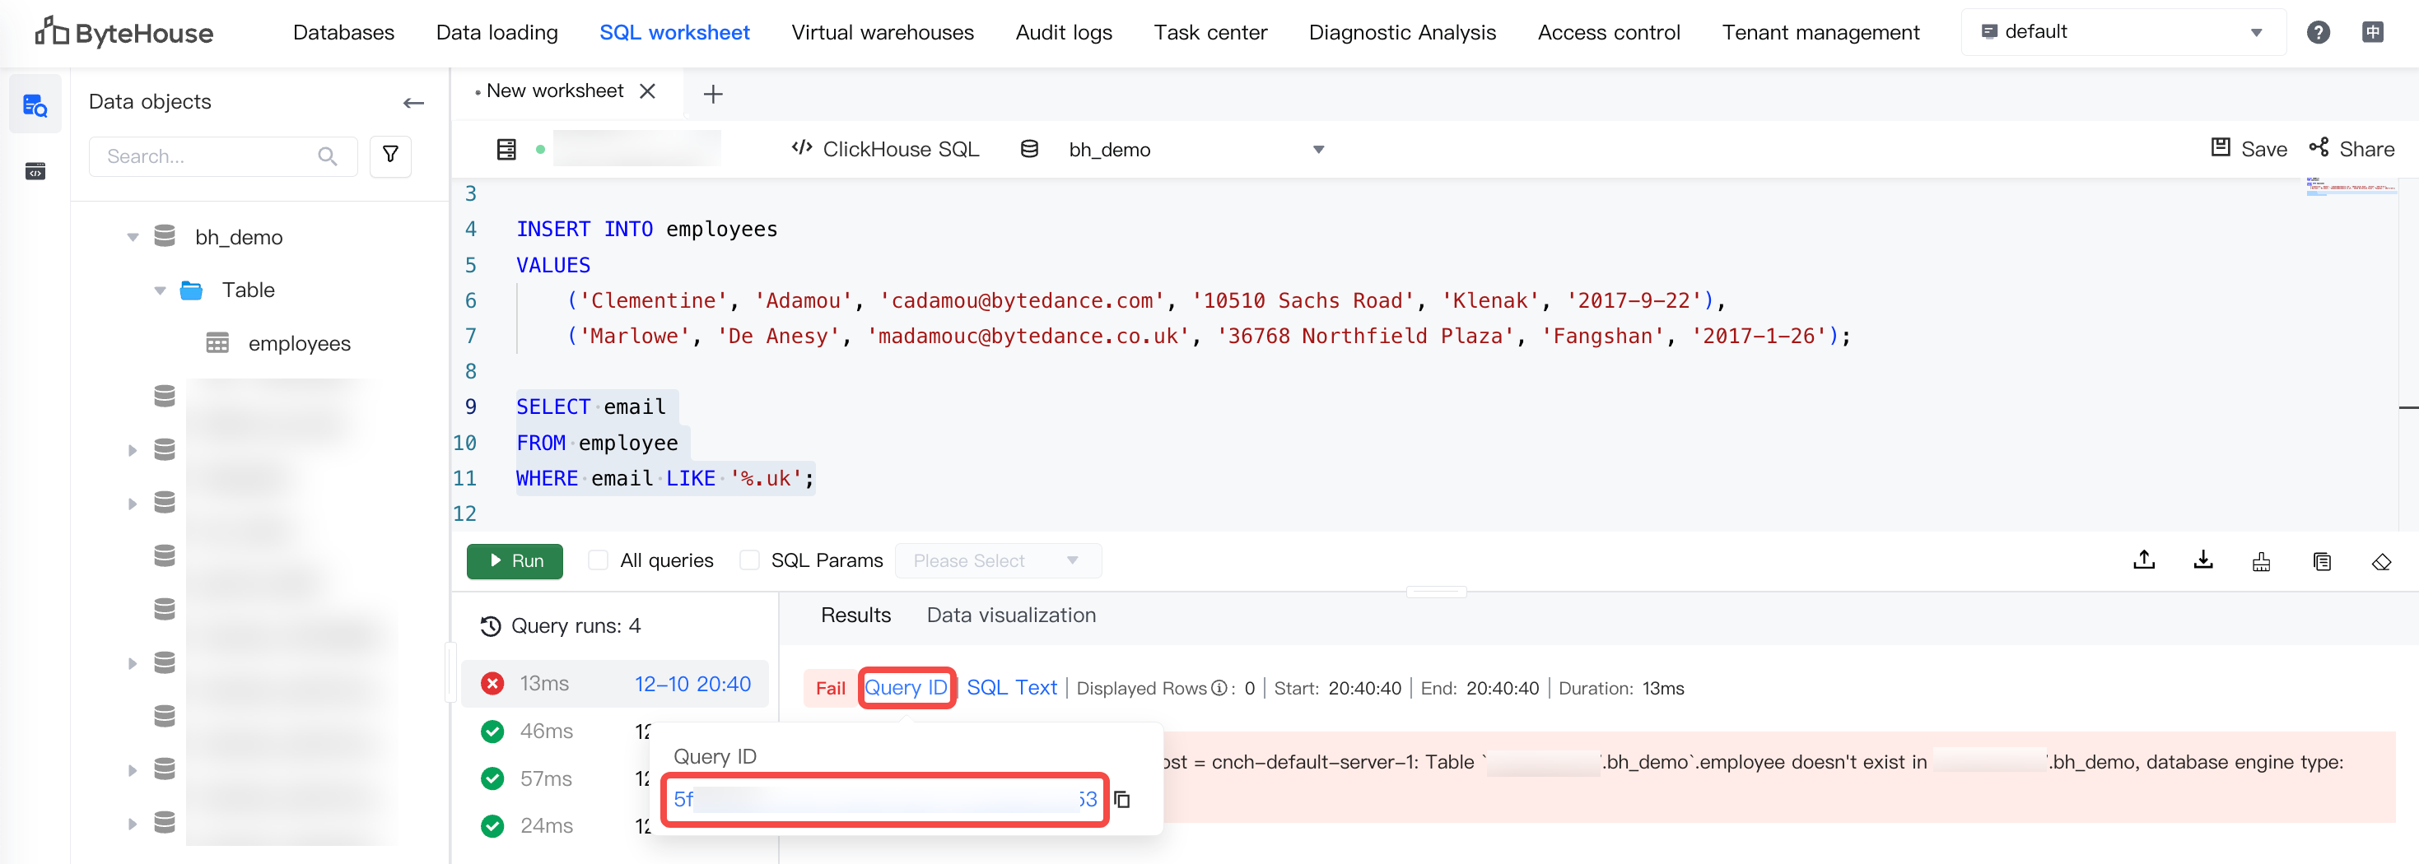Click the help question mark icon

tap(2318, 33)
